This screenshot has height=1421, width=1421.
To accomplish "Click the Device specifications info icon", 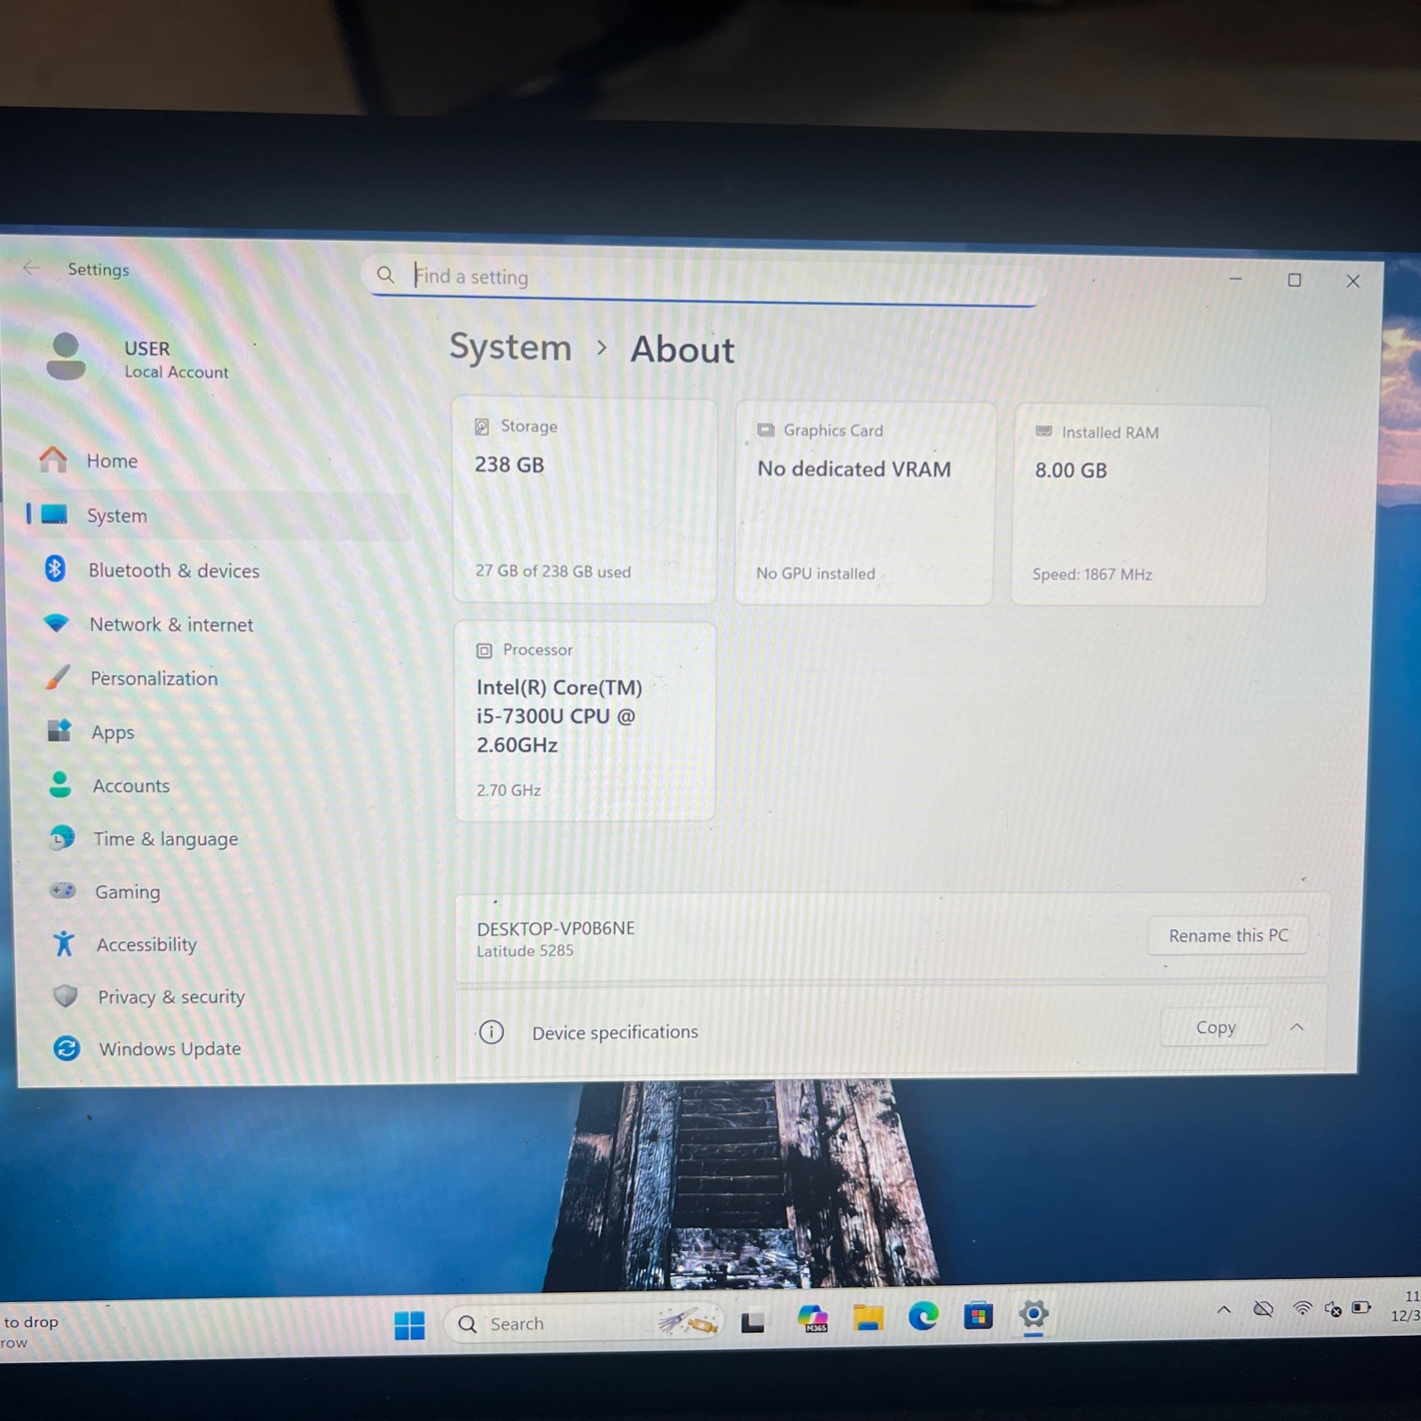I will pos(491,1031).
